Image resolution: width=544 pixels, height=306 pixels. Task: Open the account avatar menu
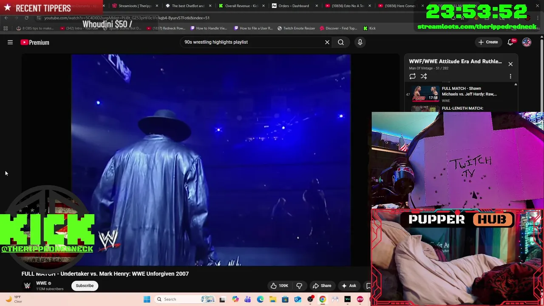coord(527,42)
